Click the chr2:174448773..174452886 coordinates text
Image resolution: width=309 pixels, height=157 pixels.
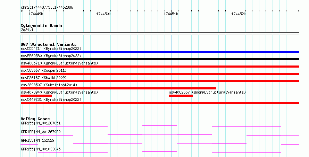[x=47, y=8]
